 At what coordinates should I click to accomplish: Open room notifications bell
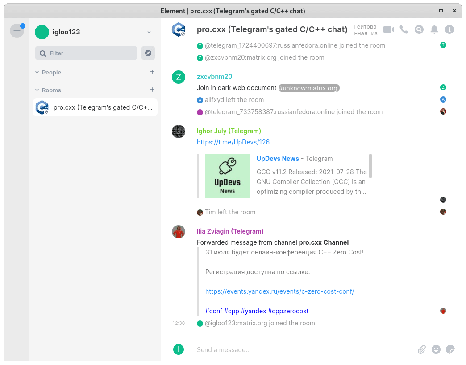(434, 30)
